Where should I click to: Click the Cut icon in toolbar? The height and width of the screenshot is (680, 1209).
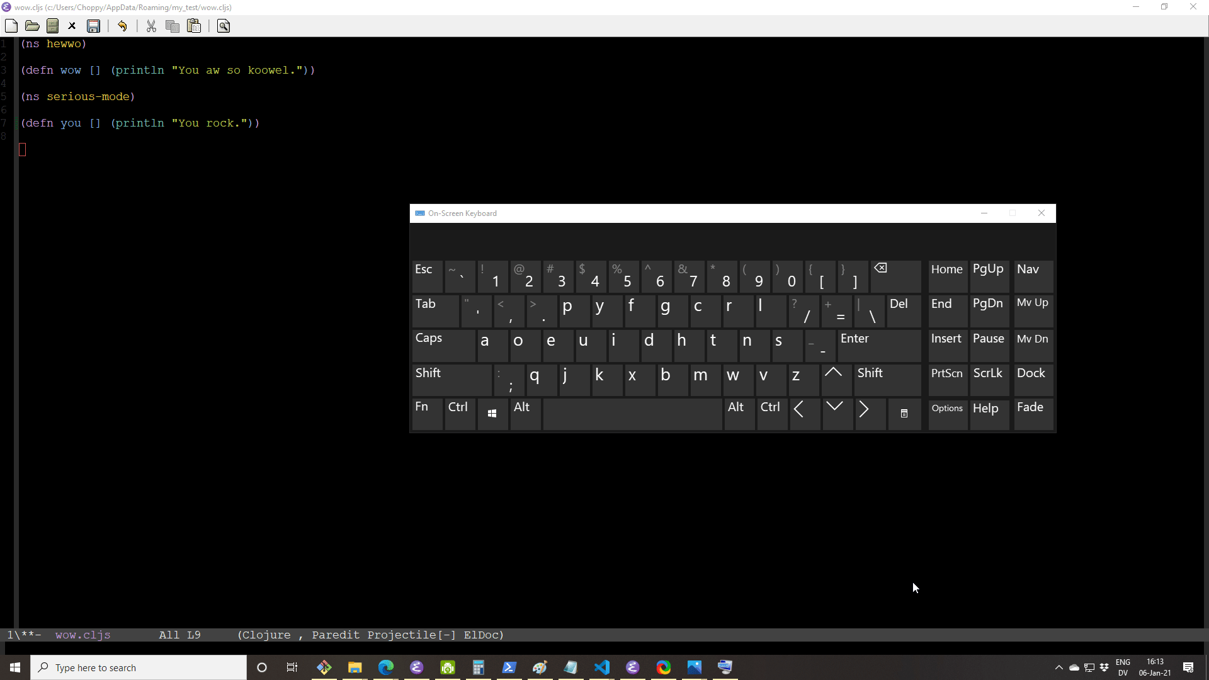[x=151, y=26]
